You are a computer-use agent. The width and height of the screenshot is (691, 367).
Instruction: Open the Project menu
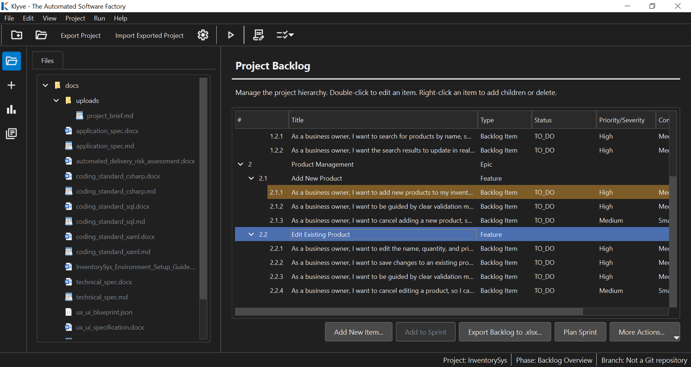pos(75,18)
